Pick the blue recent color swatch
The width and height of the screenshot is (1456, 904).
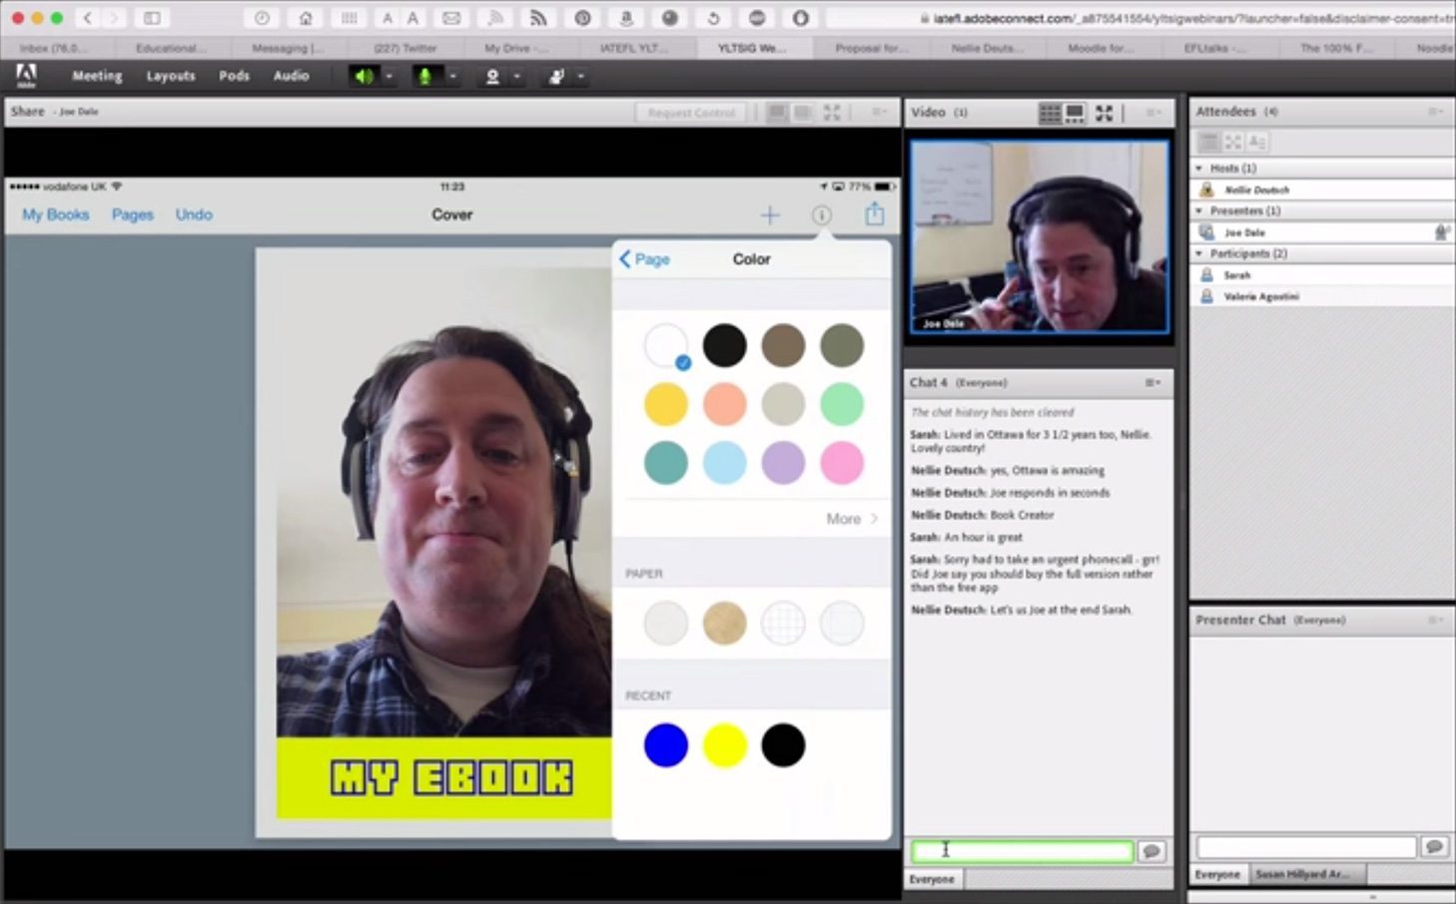tap(666, 744)
